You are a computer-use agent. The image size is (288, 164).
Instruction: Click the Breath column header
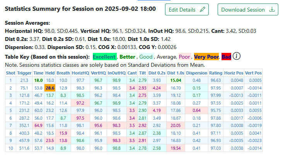pos(63,73)
